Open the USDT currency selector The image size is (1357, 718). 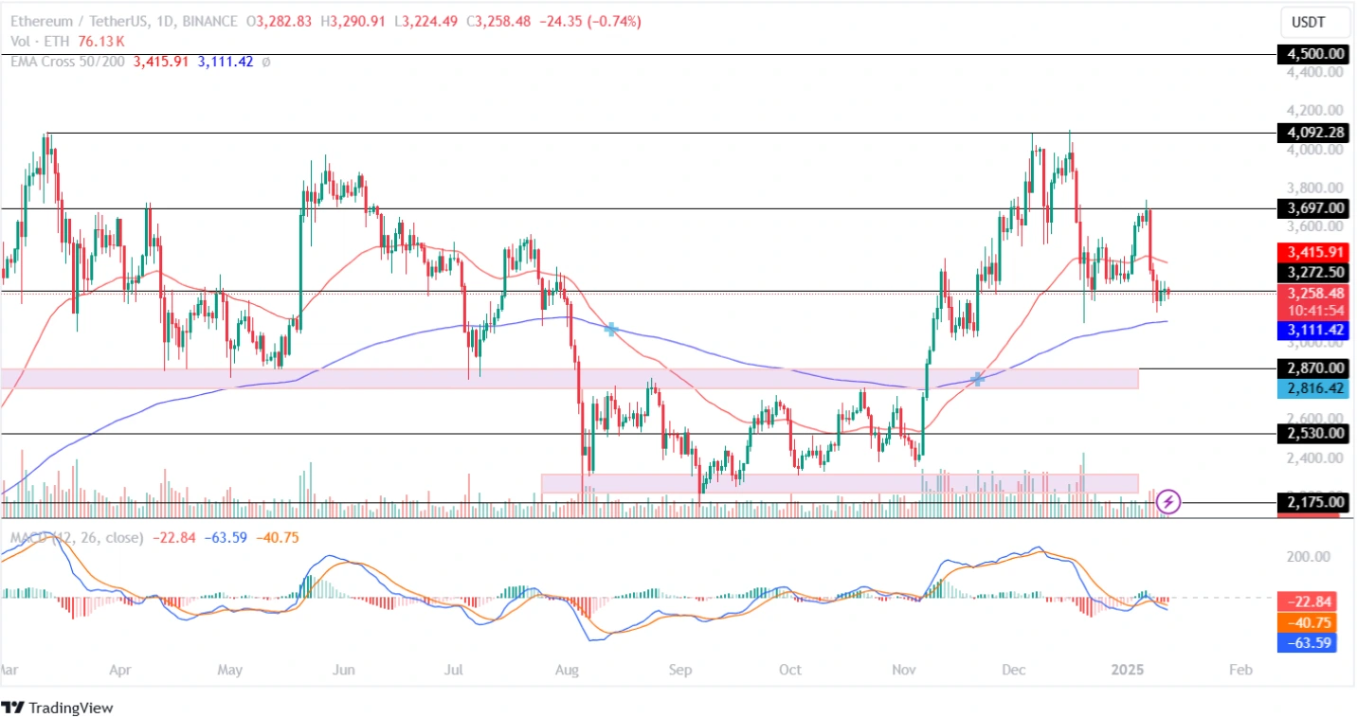1314,21
